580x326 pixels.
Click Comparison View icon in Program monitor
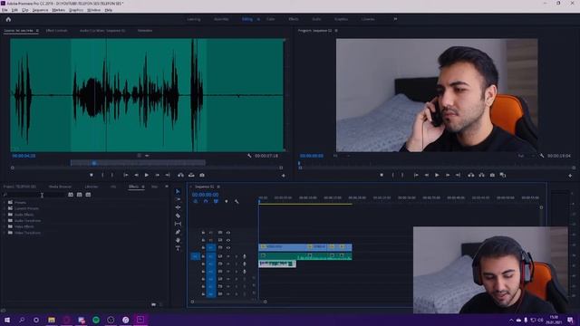coord(503,175)
